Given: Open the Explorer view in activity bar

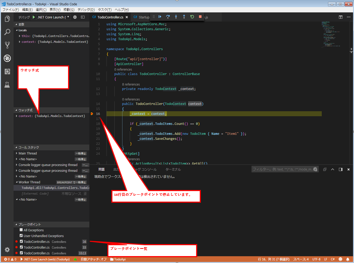Looking at the screenshot, I should click(7, 19).
